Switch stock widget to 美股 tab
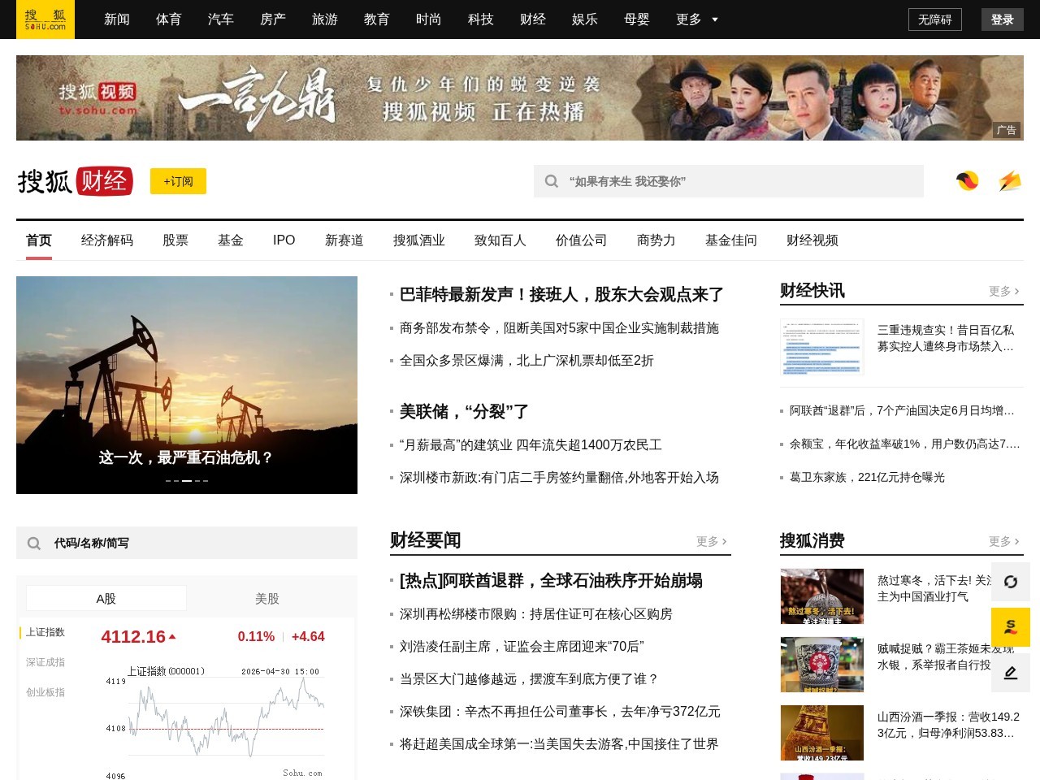 267,598
